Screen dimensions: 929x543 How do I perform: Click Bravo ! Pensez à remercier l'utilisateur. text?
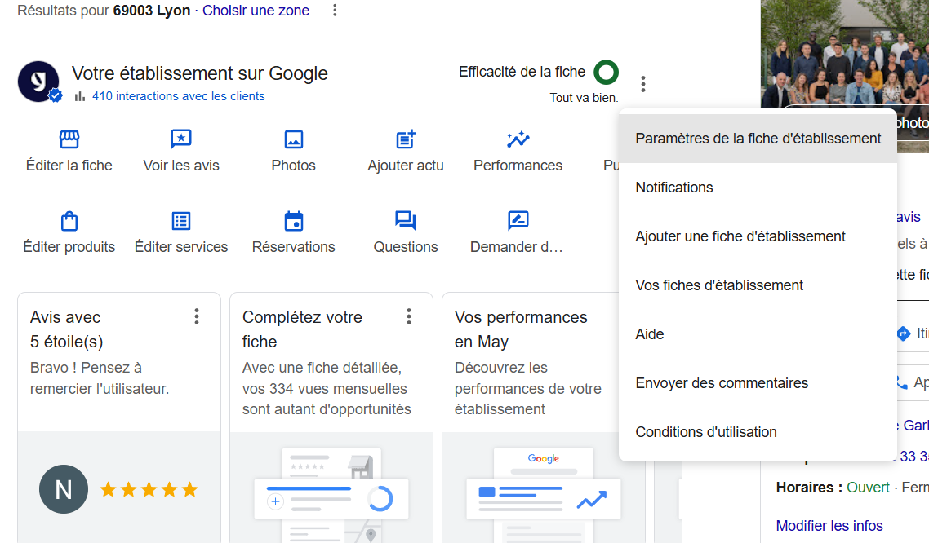(x=100, y=378)
